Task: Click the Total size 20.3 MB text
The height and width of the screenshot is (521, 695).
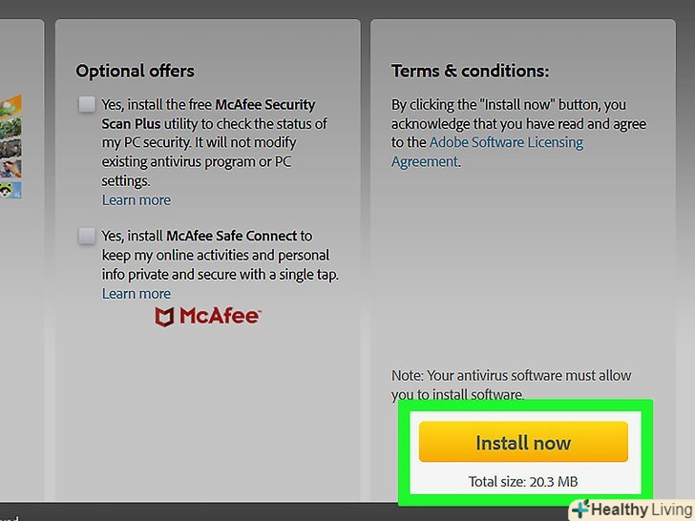Action: point(523,481)
